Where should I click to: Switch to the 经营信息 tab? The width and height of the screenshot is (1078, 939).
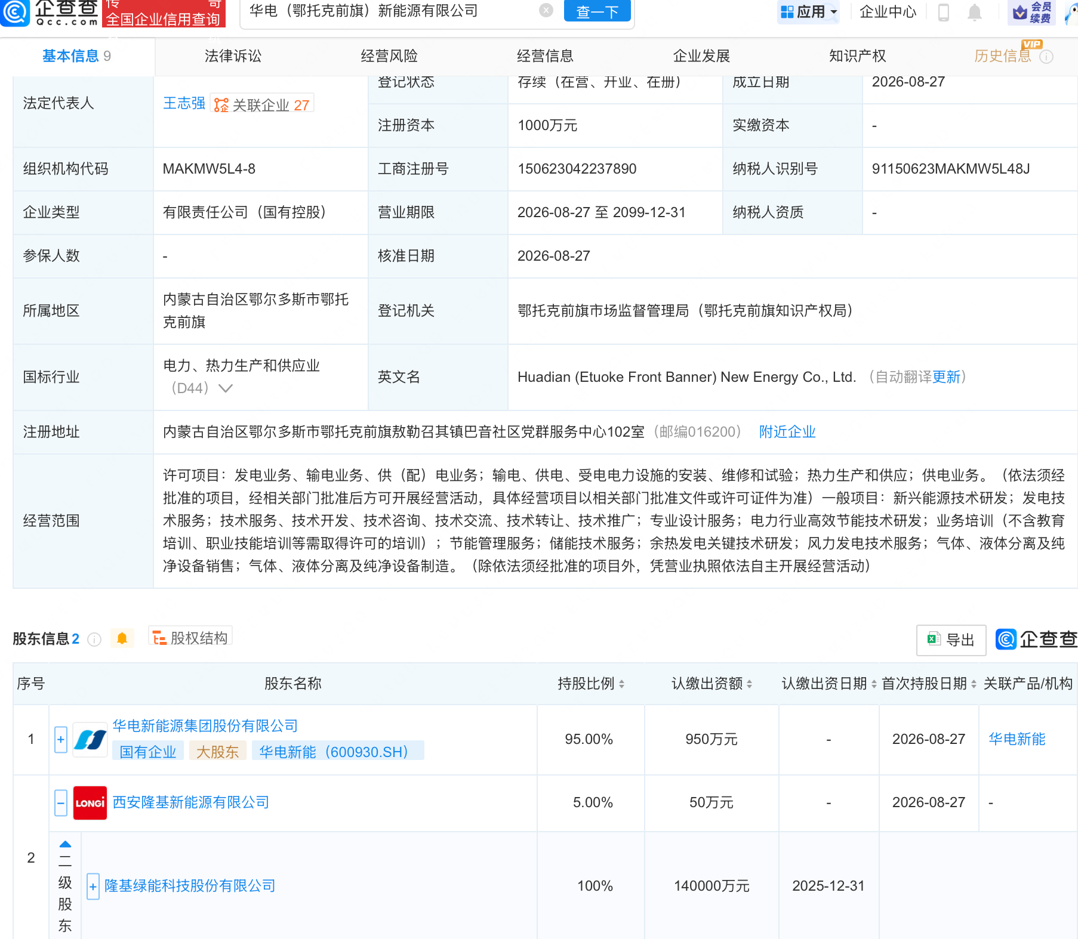[x=545, y=56]
